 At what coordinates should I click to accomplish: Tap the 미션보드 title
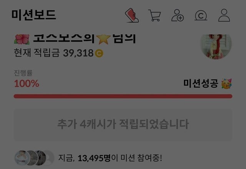tap(33, 15)
